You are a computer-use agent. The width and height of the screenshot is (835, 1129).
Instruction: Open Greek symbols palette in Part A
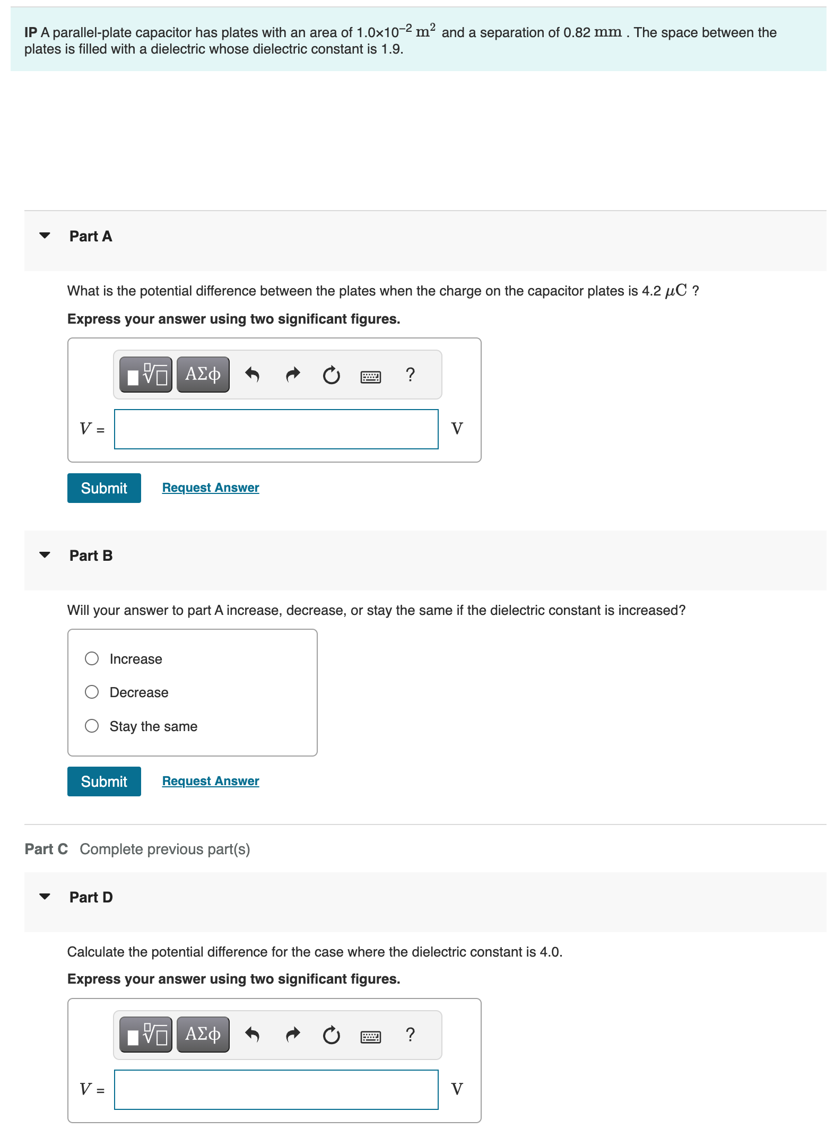203,375
